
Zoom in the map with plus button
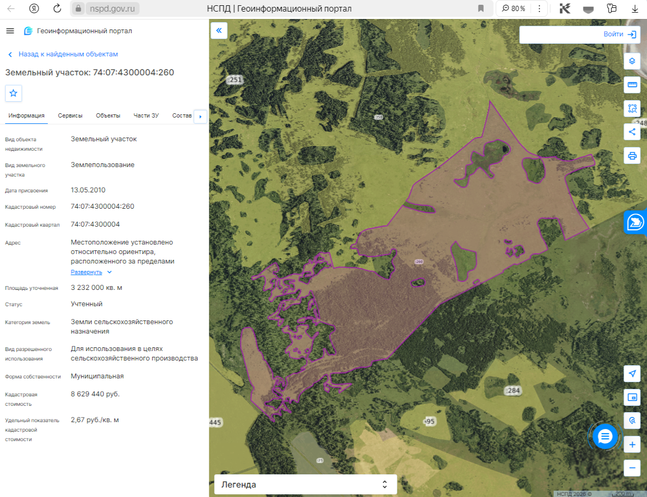tap(632, 445)
